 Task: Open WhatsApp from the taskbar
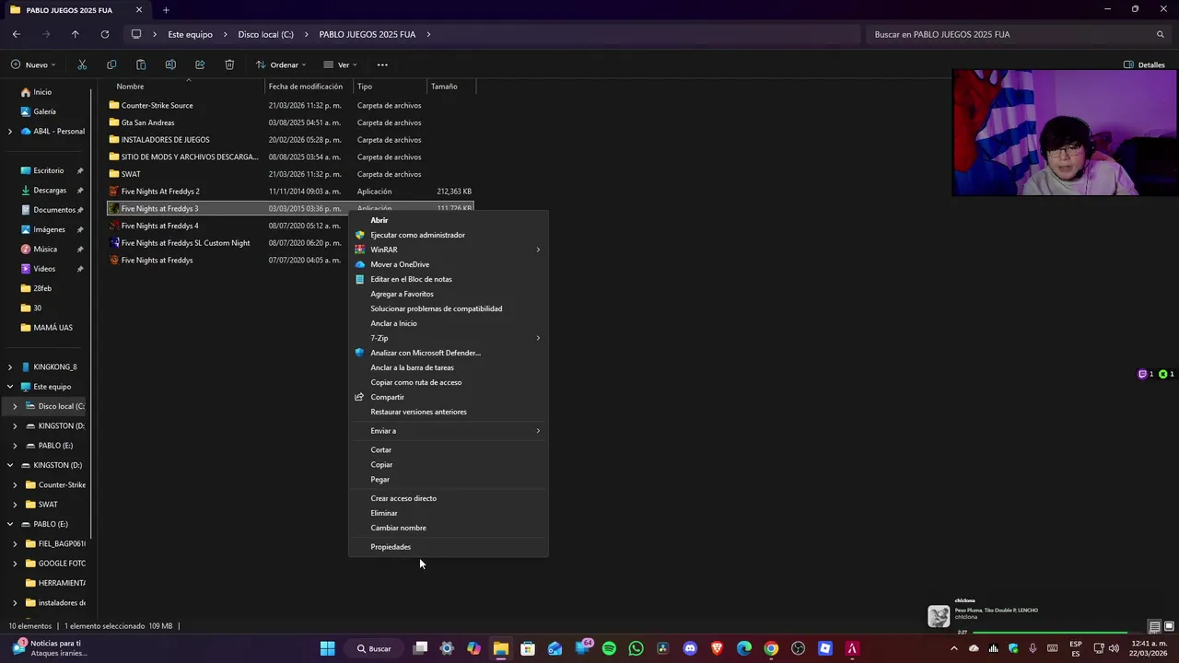click(x=636, y=648)
